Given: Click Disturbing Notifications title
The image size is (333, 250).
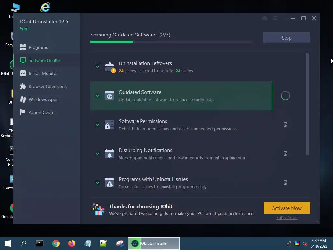Looking at the screenshot, I should tap(145, 150).
